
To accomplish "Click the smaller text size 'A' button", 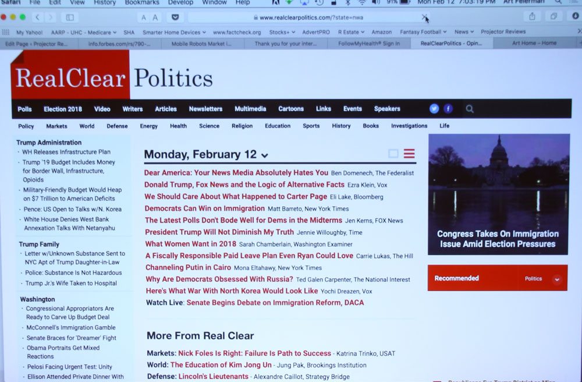I will coord(144,18).
